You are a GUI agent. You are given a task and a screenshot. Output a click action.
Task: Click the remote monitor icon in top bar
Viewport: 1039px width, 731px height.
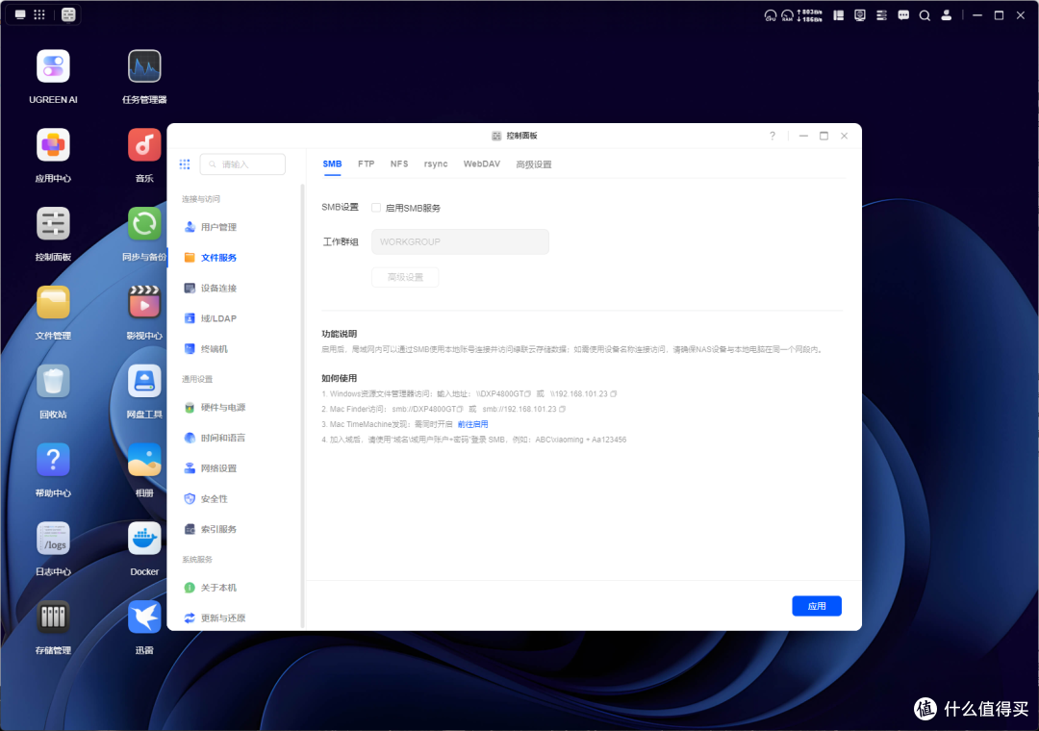point(860,15)
